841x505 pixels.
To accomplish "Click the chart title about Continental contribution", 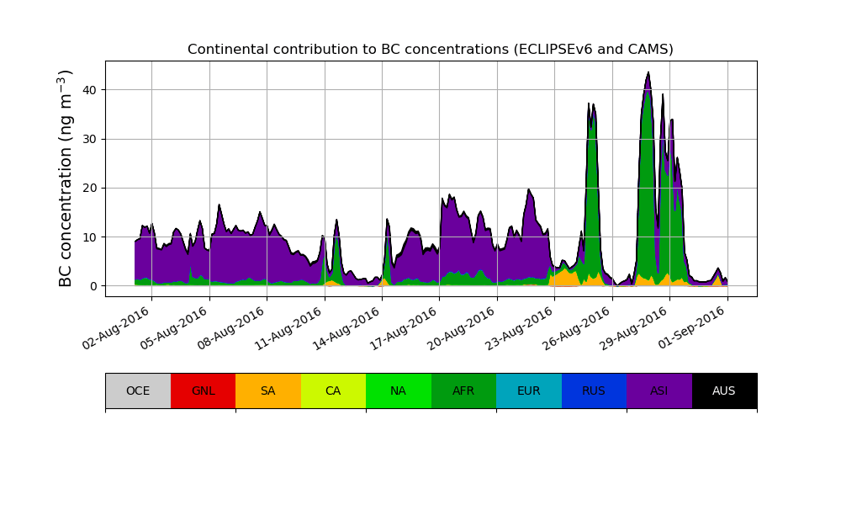I will coord(430,50).
